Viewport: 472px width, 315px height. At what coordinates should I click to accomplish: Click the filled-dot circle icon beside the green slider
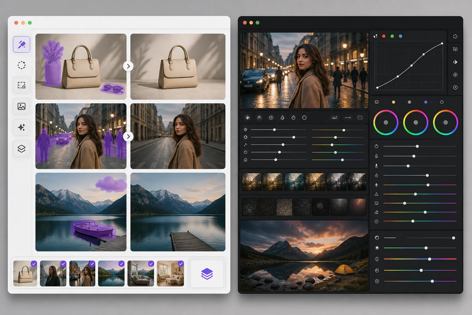[x=377, y=248]
